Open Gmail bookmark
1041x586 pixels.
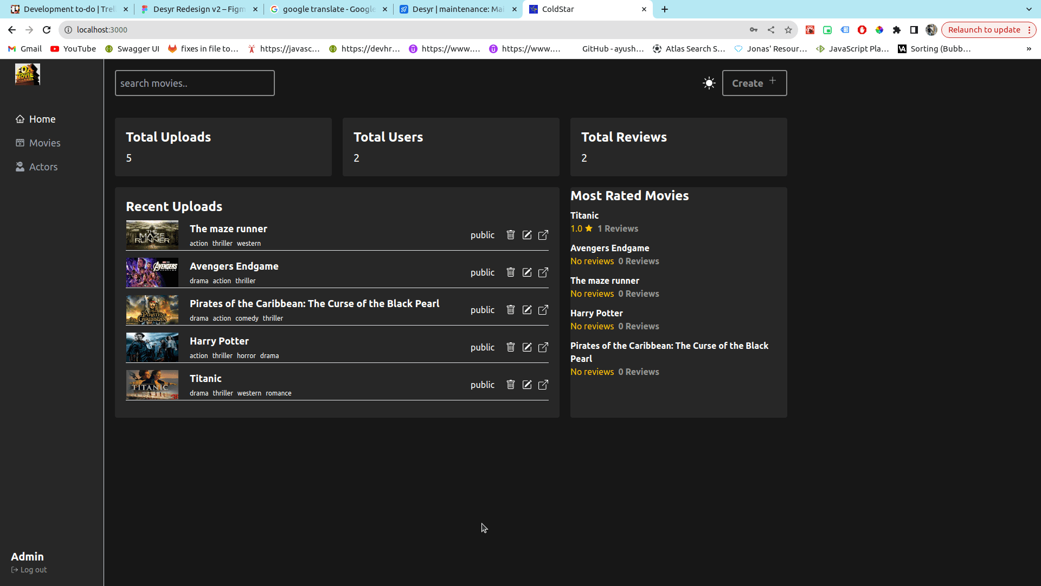coord(25,49)
